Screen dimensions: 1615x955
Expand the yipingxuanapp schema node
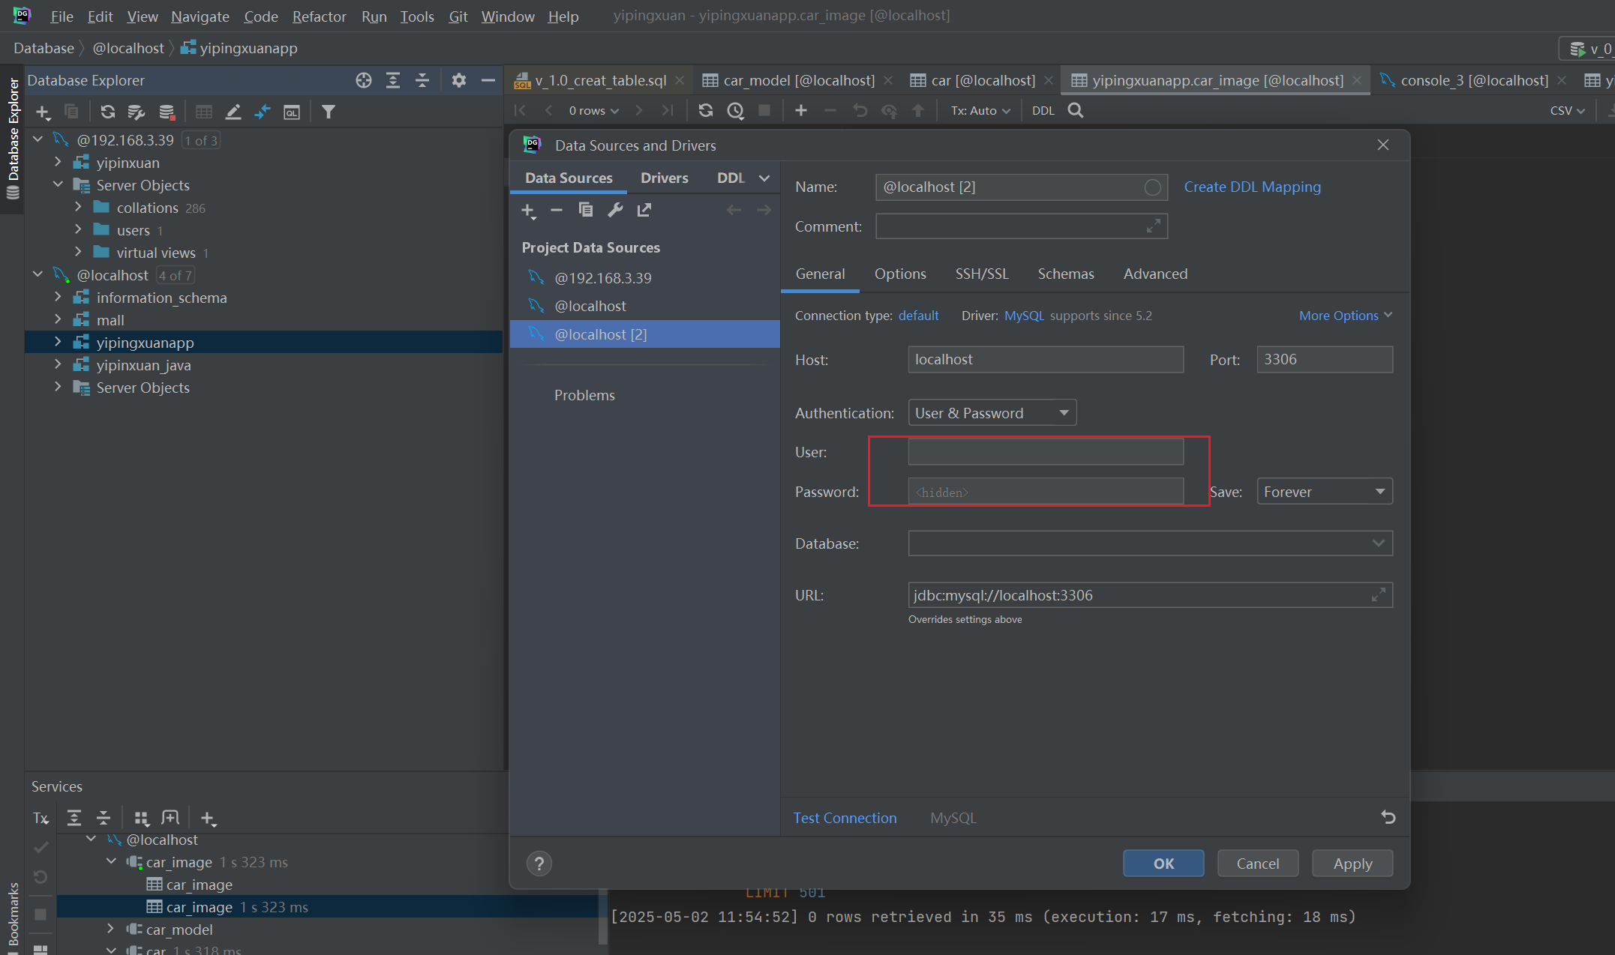(x=58, y=343)
